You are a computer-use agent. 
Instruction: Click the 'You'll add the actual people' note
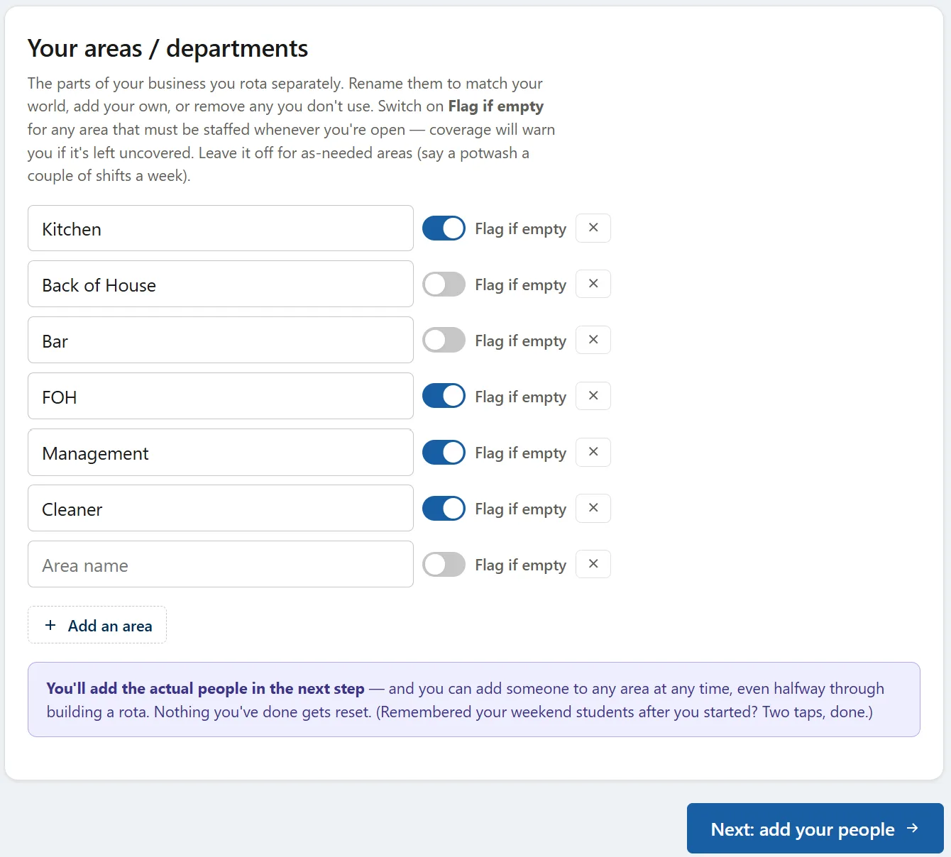point(474,700)
